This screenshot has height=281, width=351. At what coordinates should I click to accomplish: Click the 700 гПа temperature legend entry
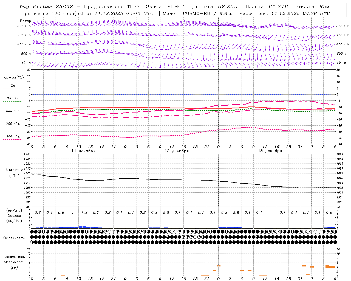click(x=13, y=124)
